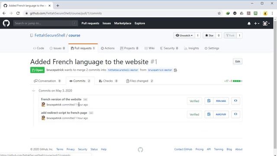Open Issues in top navigation
277x156 pixels.
coord(106,23)
